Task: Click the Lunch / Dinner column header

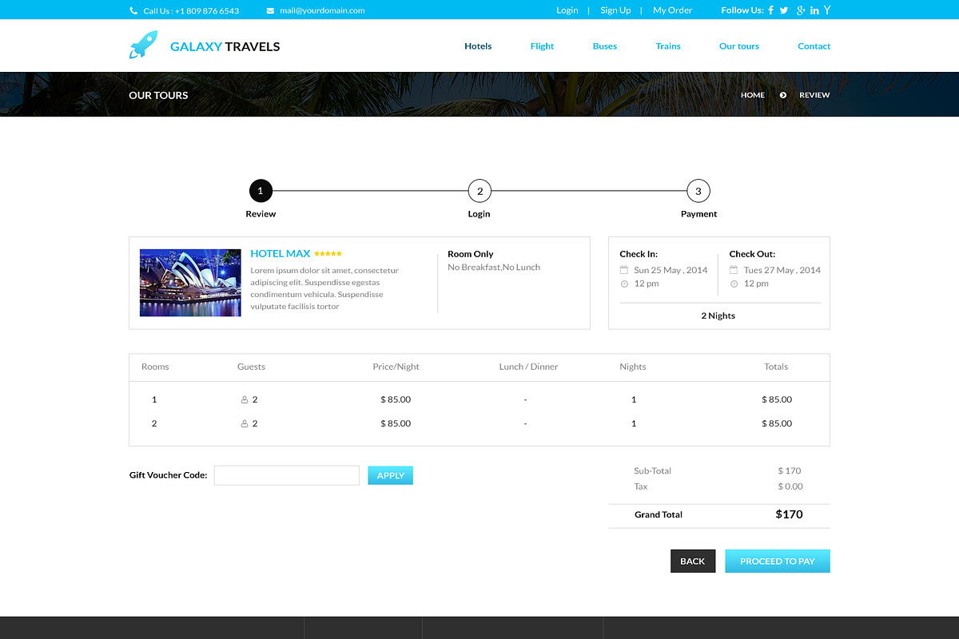Action: pos(529,367)
